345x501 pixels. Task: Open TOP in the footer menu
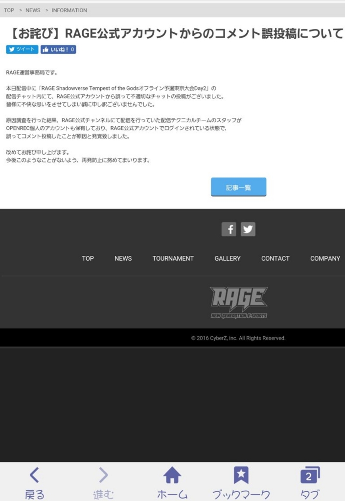click(x=88, y=258)
